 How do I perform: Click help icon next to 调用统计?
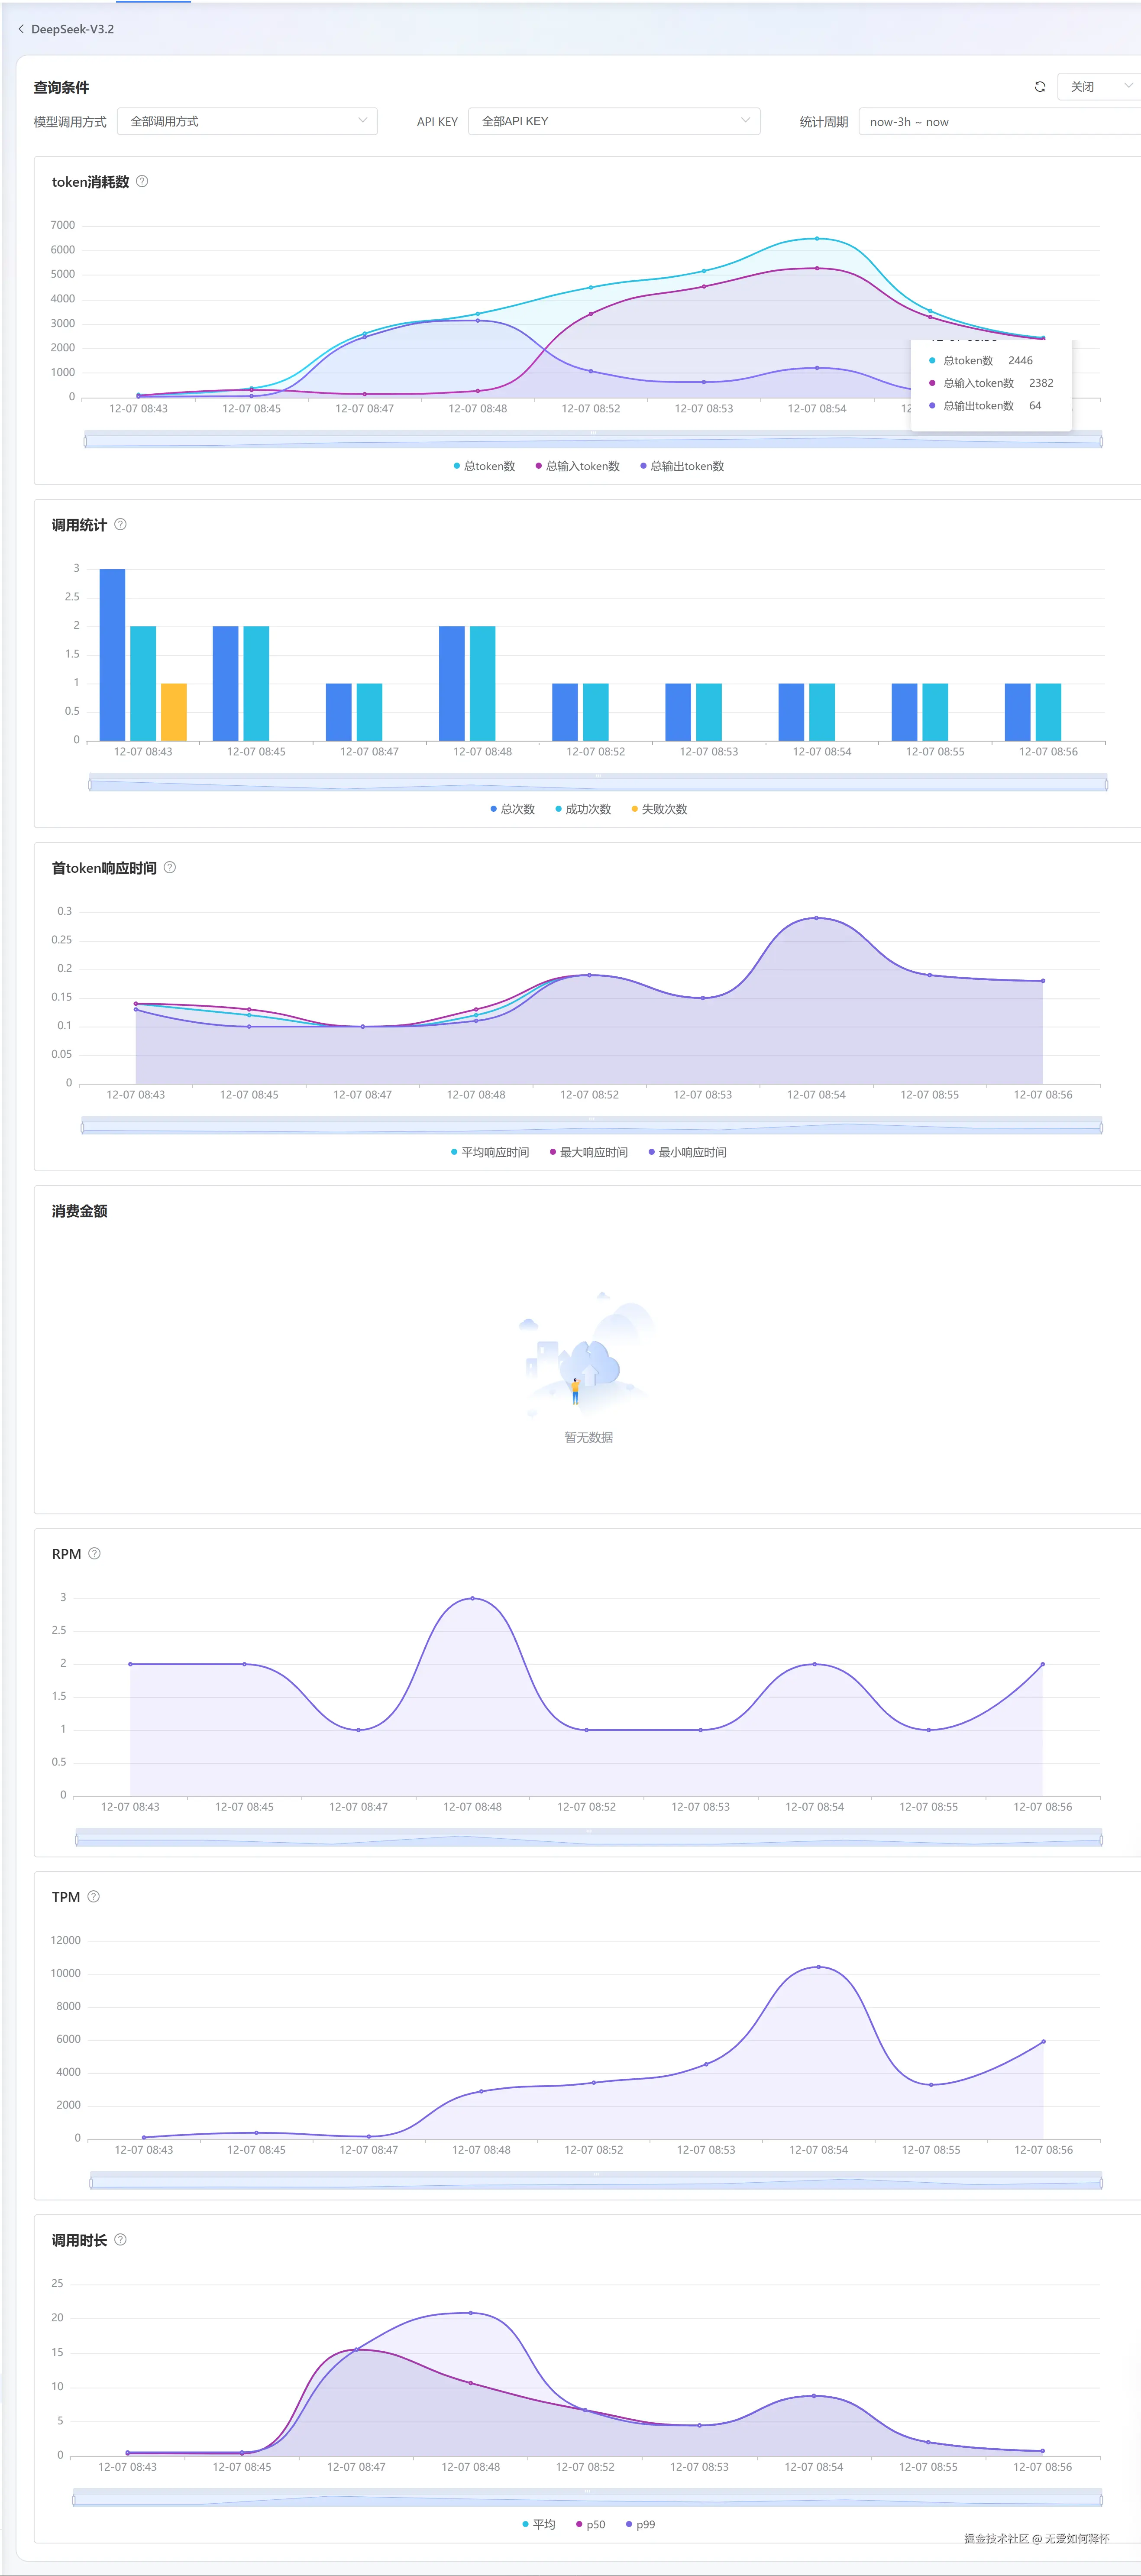coord(120,524)
